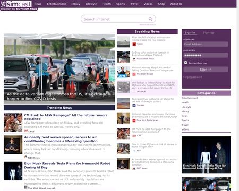The height and width of the screenshot is (191, 239).
Task: Click the NBC News icon under heat waves story
Action: click(25, 157)
